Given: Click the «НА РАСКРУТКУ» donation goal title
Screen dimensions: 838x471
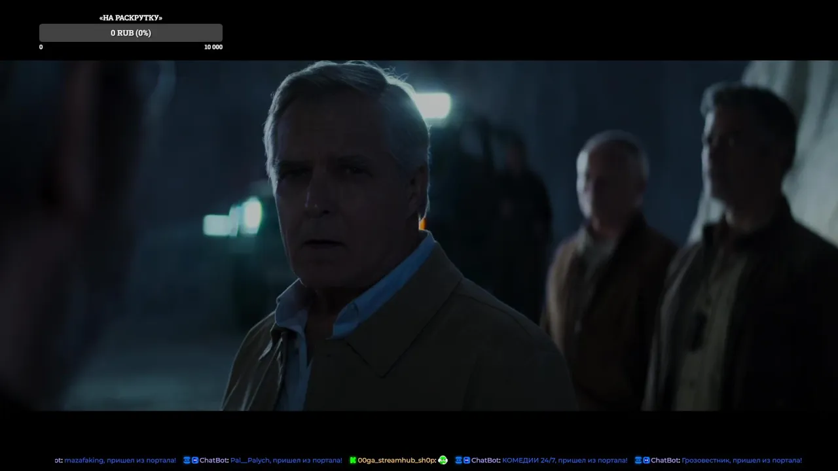Looking at the screenshot, I should pos(131,18).
